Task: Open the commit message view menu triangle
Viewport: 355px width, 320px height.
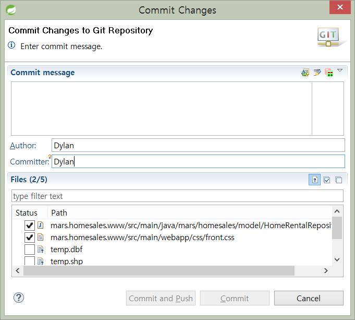Action: pos(339,70)
